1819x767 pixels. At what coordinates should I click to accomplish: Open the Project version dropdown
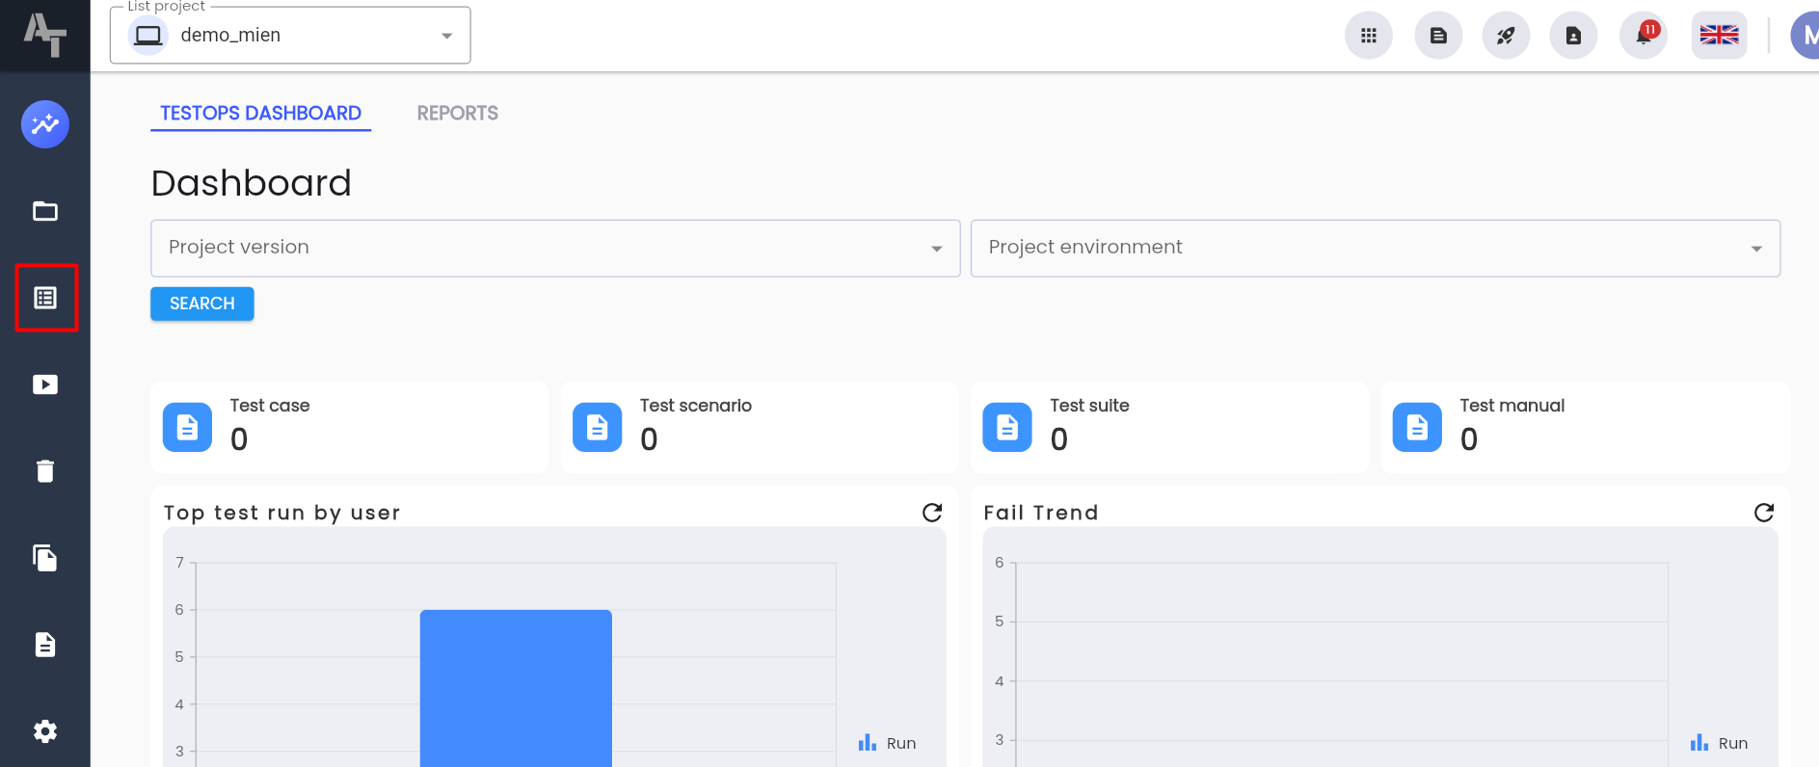click(x=555, y=249)
